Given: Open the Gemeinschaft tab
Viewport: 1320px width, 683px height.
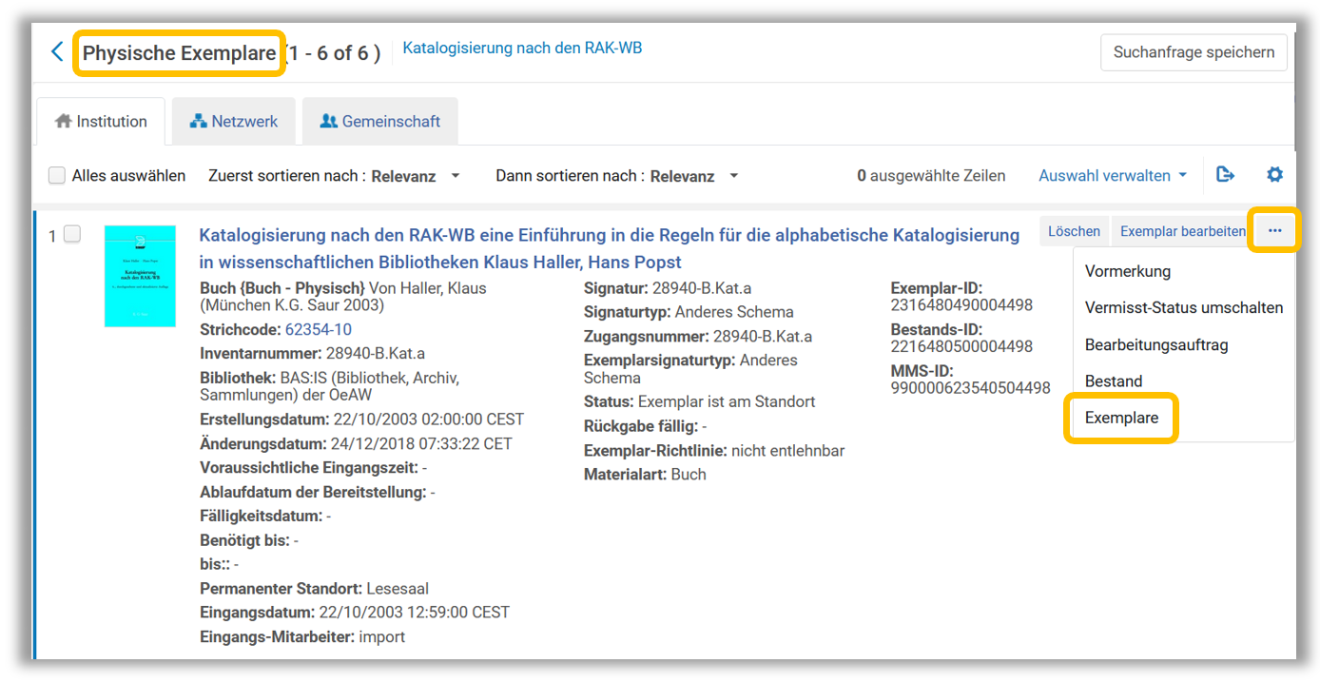Looking at the screenshot, I should tap(380, 122).
